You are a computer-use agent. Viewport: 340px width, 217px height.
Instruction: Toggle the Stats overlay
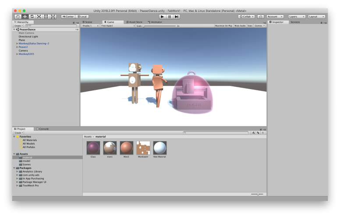[250, 25]
